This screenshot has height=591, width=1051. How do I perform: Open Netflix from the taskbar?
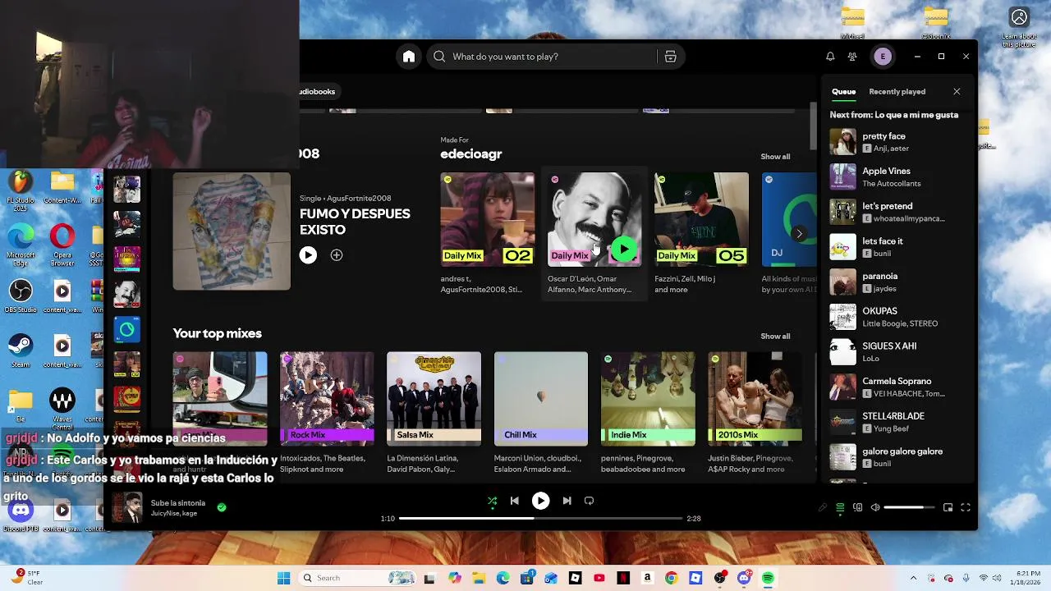(x=623, y=578)
